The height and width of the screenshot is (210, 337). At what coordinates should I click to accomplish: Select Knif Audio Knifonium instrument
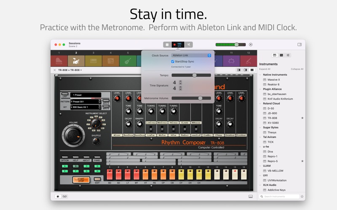[x=281, y=99]
